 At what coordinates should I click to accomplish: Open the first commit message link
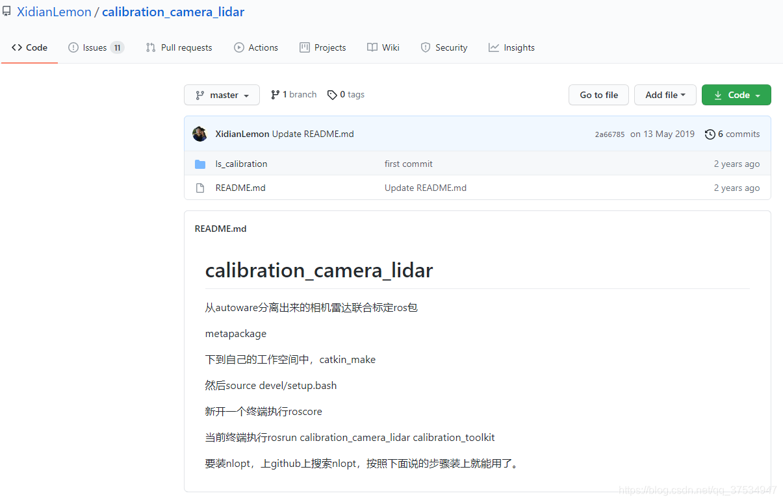(x=409, y=164)
